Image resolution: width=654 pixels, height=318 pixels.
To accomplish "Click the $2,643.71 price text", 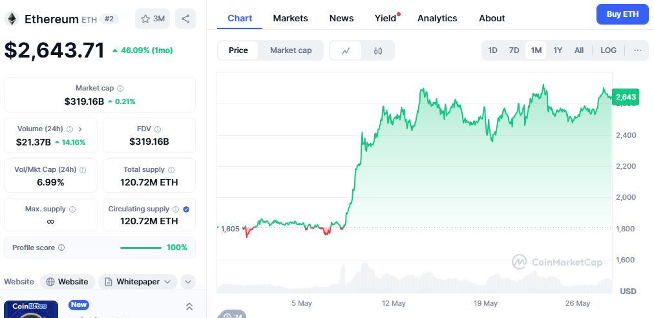I will (54, 50).
